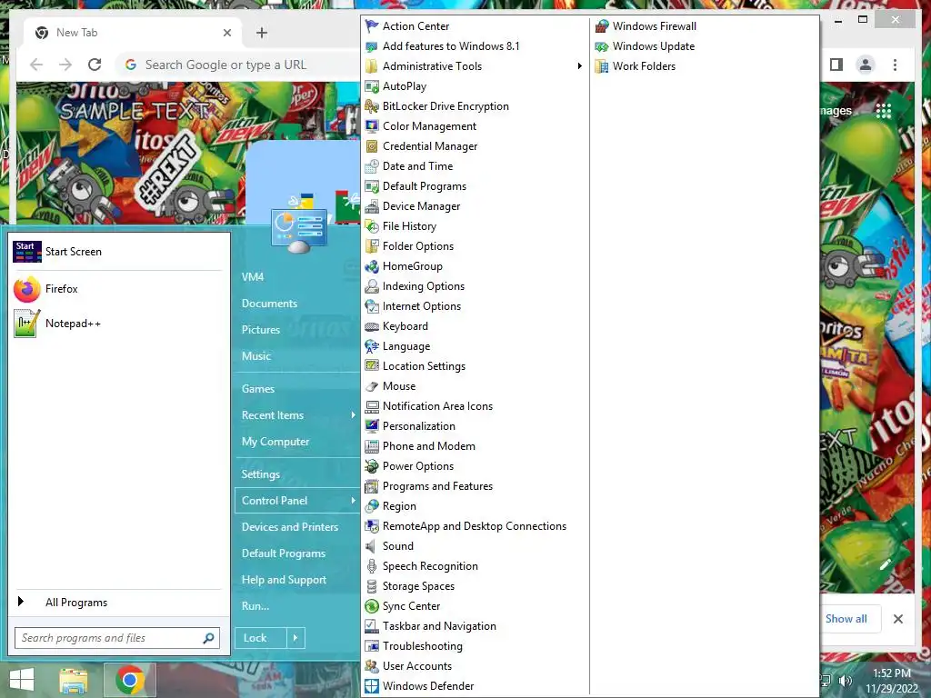931x698 pixels.
Task: Open My Computer from start menu
Action: click(275, 442)
